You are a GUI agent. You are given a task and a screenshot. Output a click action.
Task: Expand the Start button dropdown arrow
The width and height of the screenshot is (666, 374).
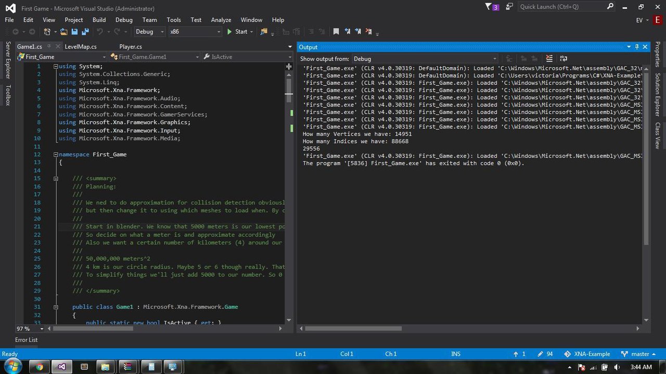tap(252, 32)
